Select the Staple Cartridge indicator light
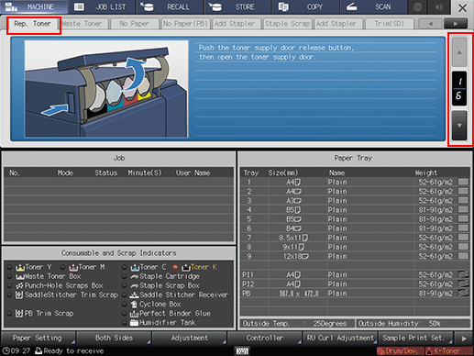The width and height of the screenshot is (474, 356). coord(124,276)
